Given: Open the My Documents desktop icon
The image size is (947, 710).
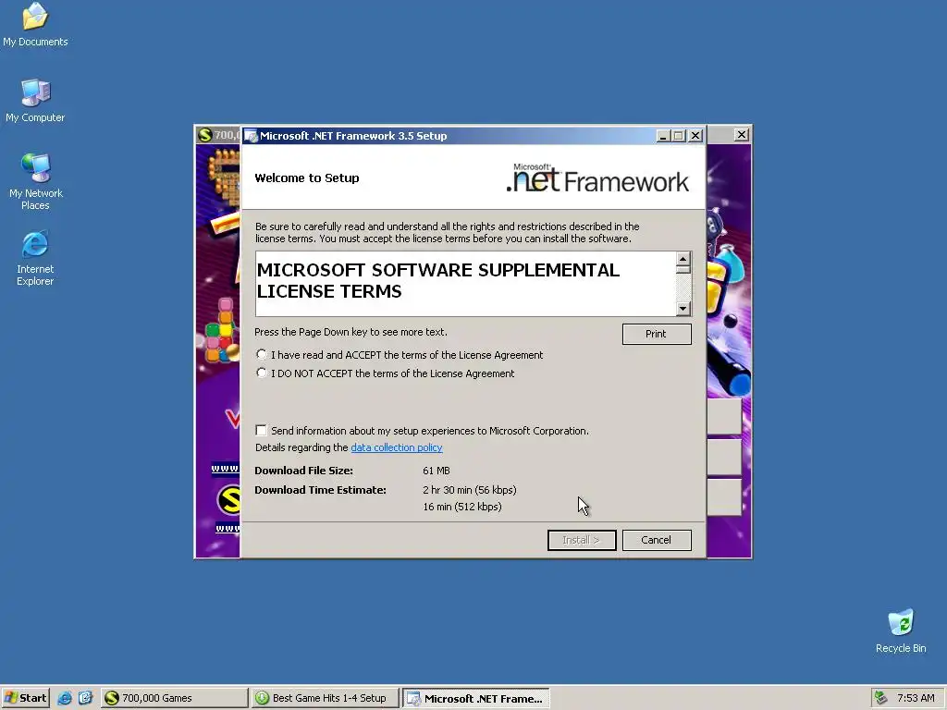Looking at the screenshot, I should (35, 24).
